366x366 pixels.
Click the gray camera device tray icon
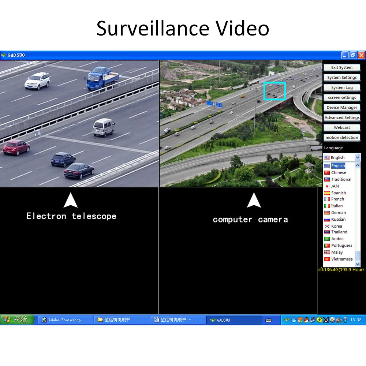tap(339, 320)
